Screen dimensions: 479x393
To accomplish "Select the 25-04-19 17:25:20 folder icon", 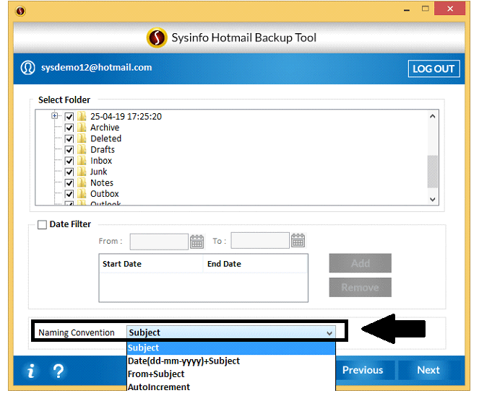I will tap(82, 117).
